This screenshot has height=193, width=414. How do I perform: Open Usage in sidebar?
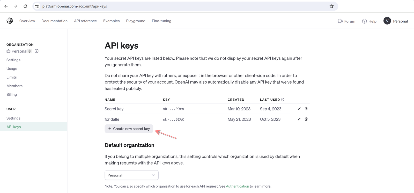coord(12,69)
